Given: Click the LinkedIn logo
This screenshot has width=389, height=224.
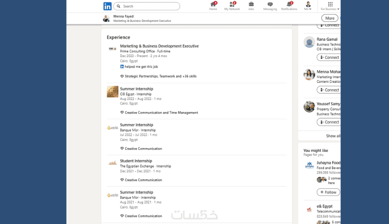Looking at the screenshot, I should 107,6.
